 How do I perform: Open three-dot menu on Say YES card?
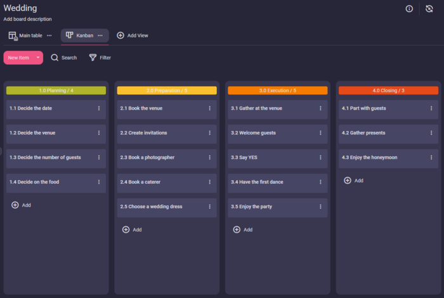(x=320, y=157)
